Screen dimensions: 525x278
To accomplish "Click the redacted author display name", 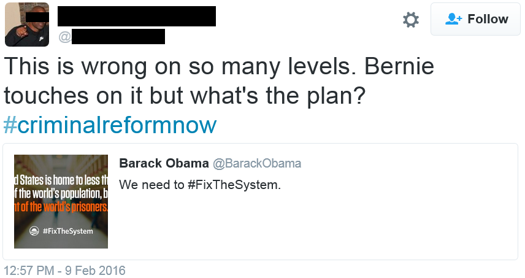I will pyautogui.click(x=136, y=17).
